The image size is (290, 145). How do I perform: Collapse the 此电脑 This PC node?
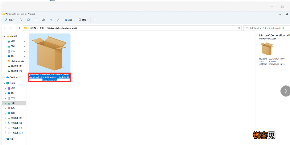coord(4,83)
